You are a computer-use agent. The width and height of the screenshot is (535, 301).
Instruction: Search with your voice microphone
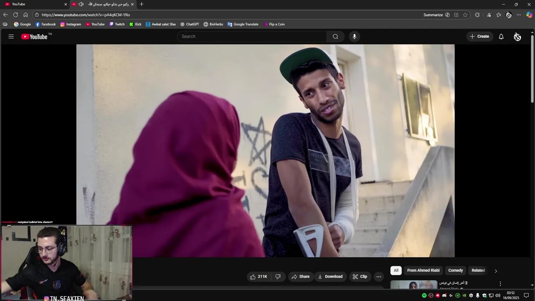point(354,36)
